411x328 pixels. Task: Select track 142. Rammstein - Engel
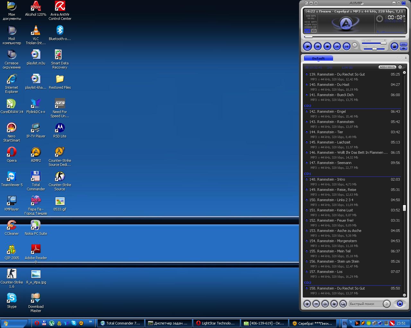[x=353, y=114]
